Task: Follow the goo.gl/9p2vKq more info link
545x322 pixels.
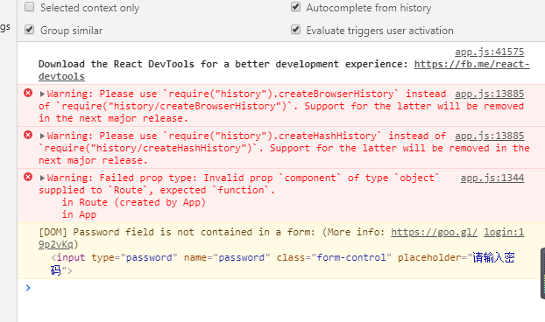Action: tap(434, 232)
